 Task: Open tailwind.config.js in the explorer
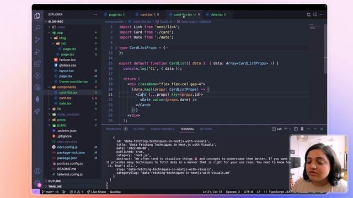coord(70,174)
